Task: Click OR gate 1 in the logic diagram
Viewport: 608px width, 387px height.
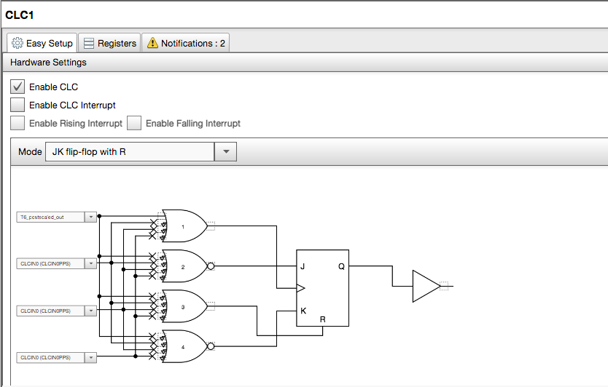Action: 184,226
